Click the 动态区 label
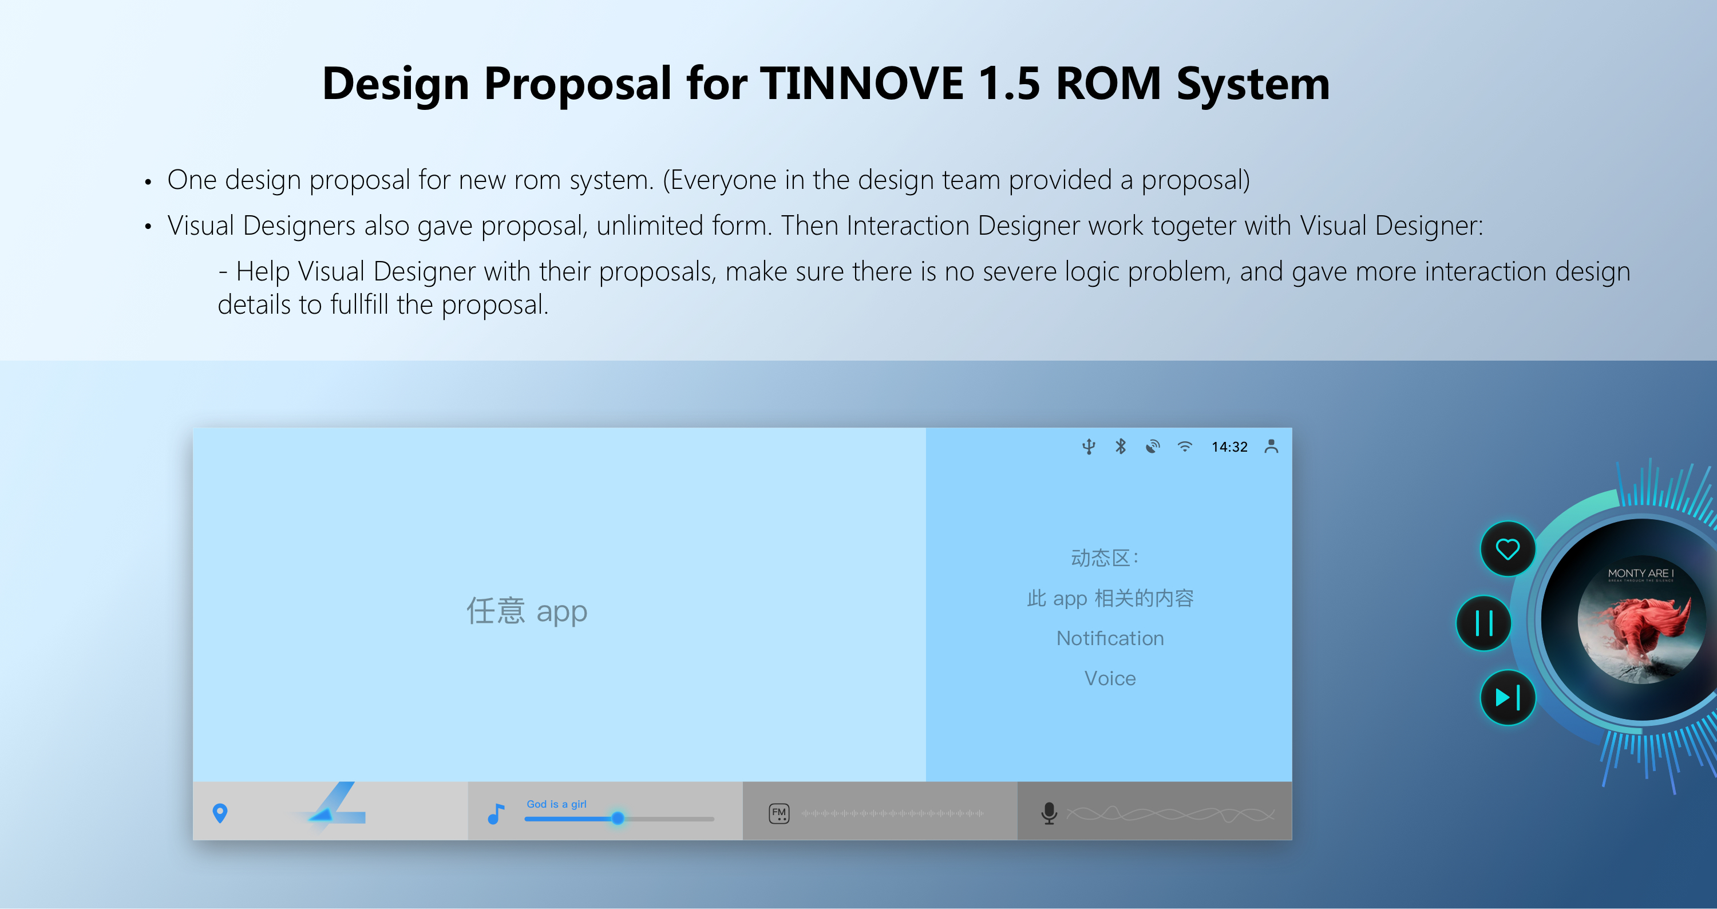1717x909 pixels. point(1105,558)
